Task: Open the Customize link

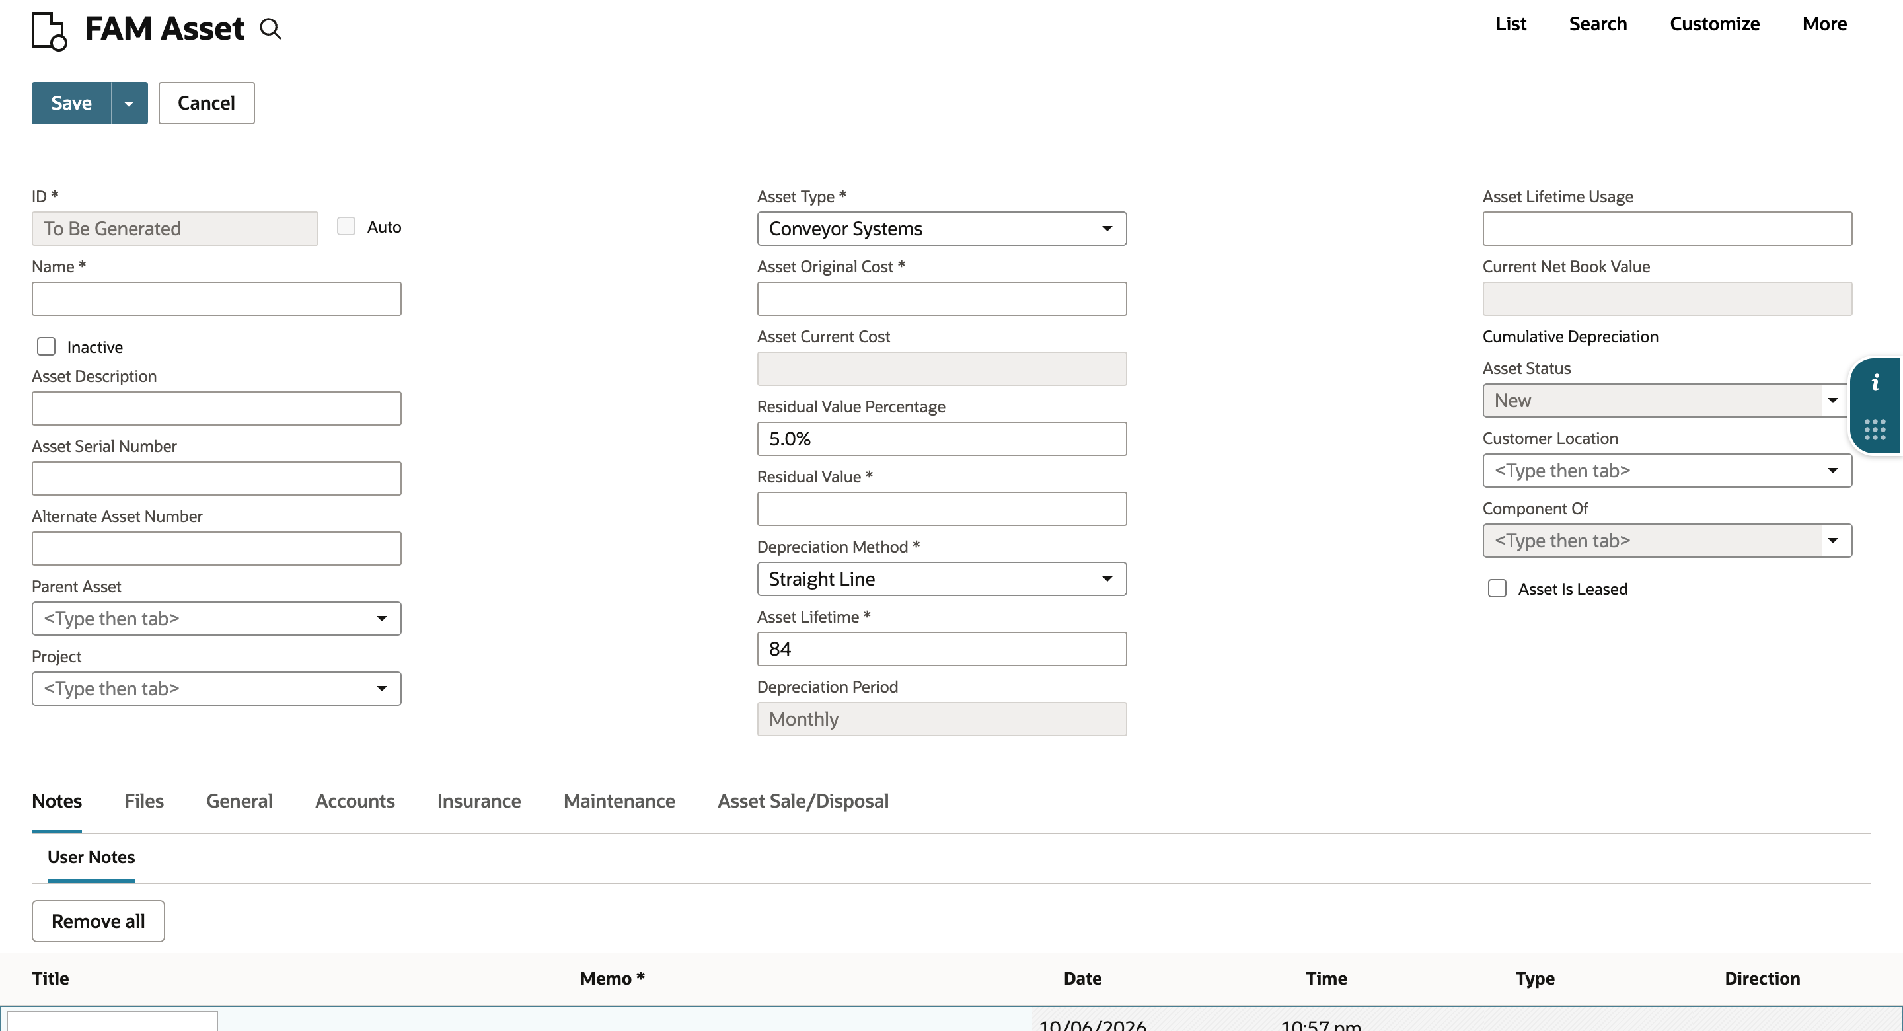Action: point(1715,24)
